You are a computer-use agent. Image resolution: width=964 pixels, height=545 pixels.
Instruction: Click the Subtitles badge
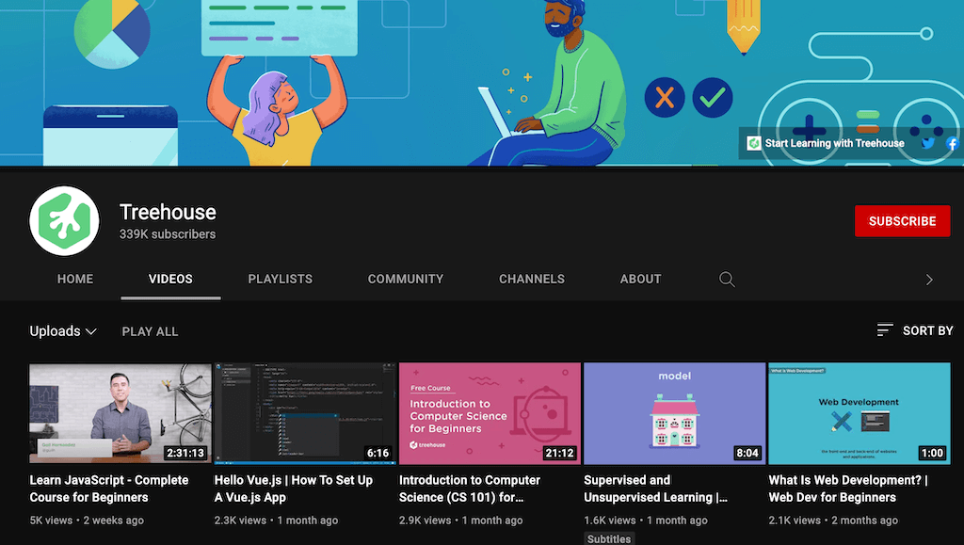[x=609, y=538]
